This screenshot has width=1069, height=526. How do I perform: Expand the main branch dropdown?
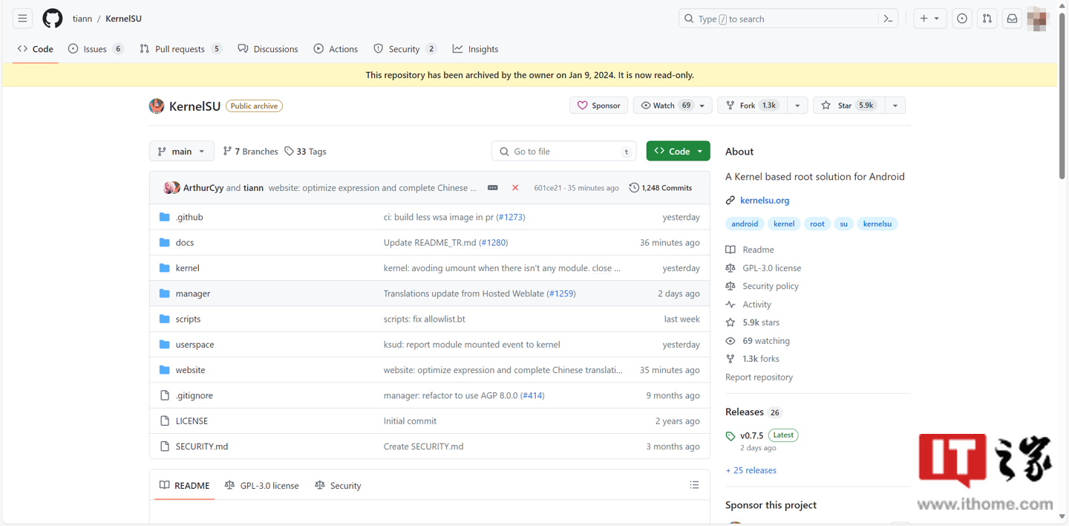[181, 151]
